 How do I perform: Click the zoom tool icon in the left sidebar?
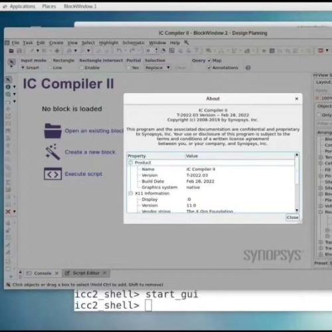(8, 94)
